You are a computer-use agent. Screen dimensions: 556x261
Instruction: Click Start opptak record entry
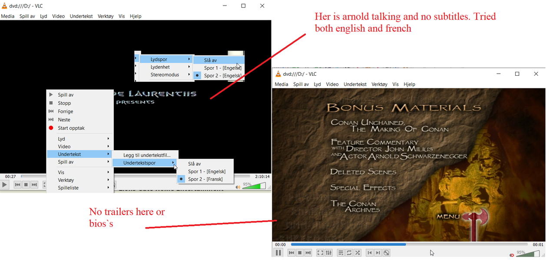click(79, 128)
